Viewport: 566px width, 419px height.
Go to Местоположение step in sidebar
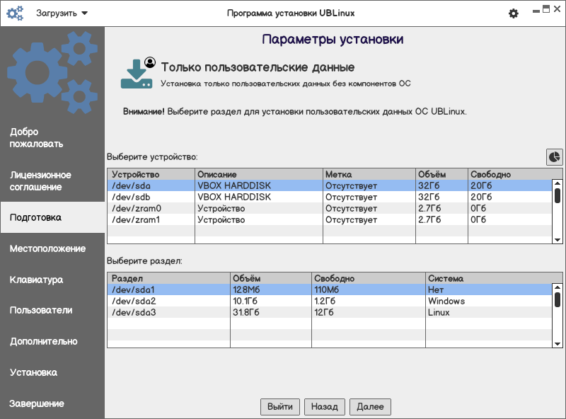pyautogui.click(x=47, y=248)
